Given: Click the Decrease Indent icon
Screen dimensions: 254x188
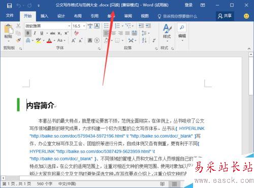Looking at the screenshot, I should [141, 26].
